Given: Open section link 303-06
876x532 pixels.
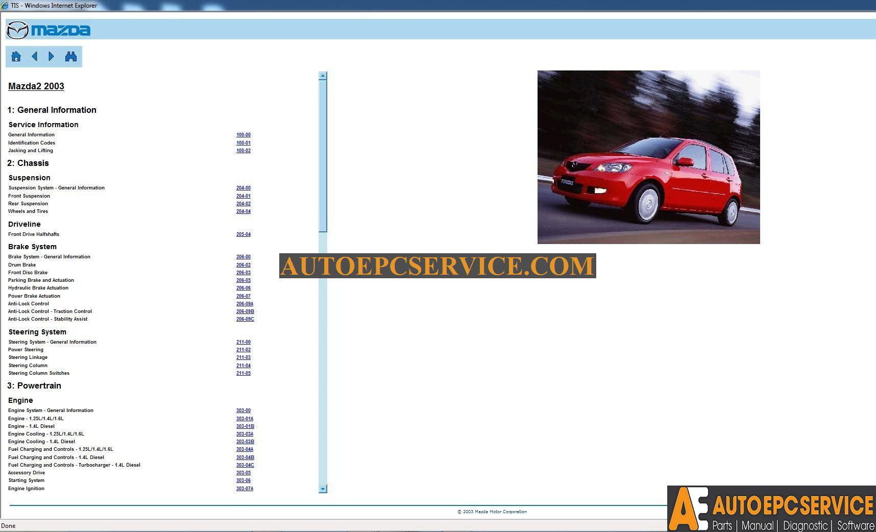Looking at the screenshot, I should [244, 480].
